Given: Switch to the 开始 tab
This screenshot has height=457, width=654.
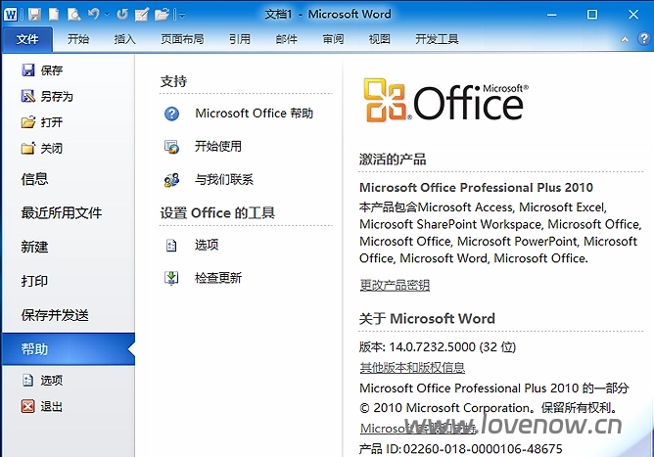Looking at the screenshot, I should (x=78, y=39).
